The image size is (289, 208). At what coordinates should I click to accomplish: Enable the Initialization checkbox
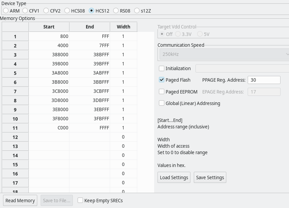pyautogui.click(x=162, y=68)
